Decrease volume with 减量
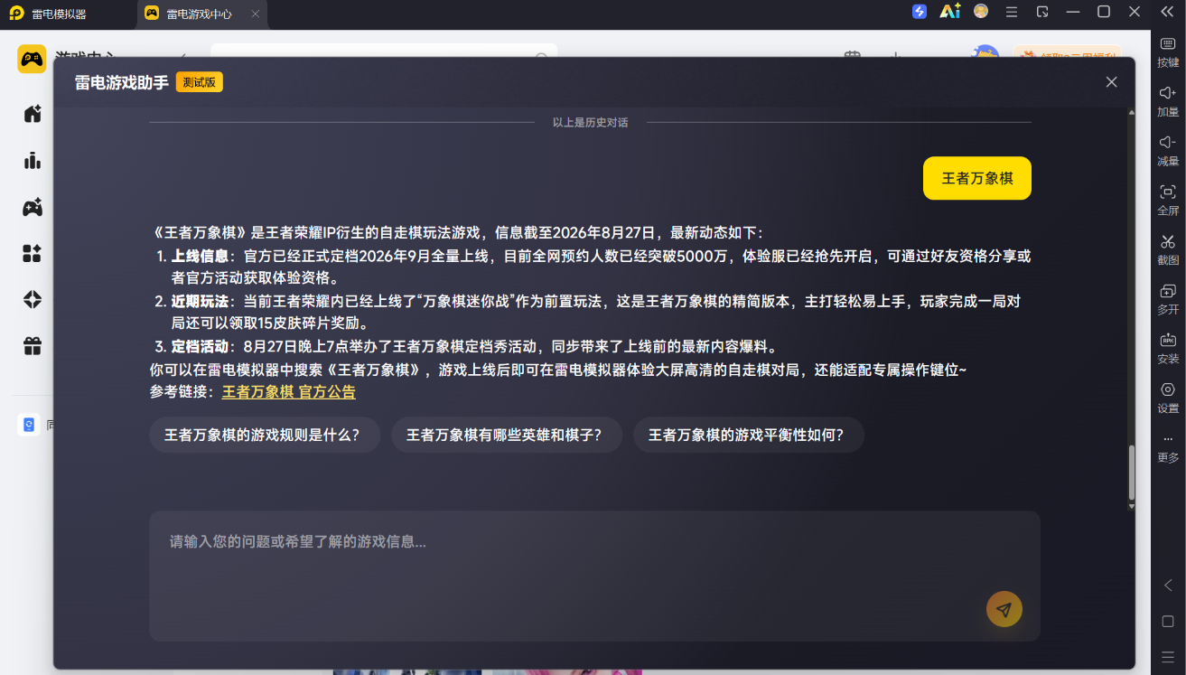Screen dimensions: 1186x675 pos(1168,151)
